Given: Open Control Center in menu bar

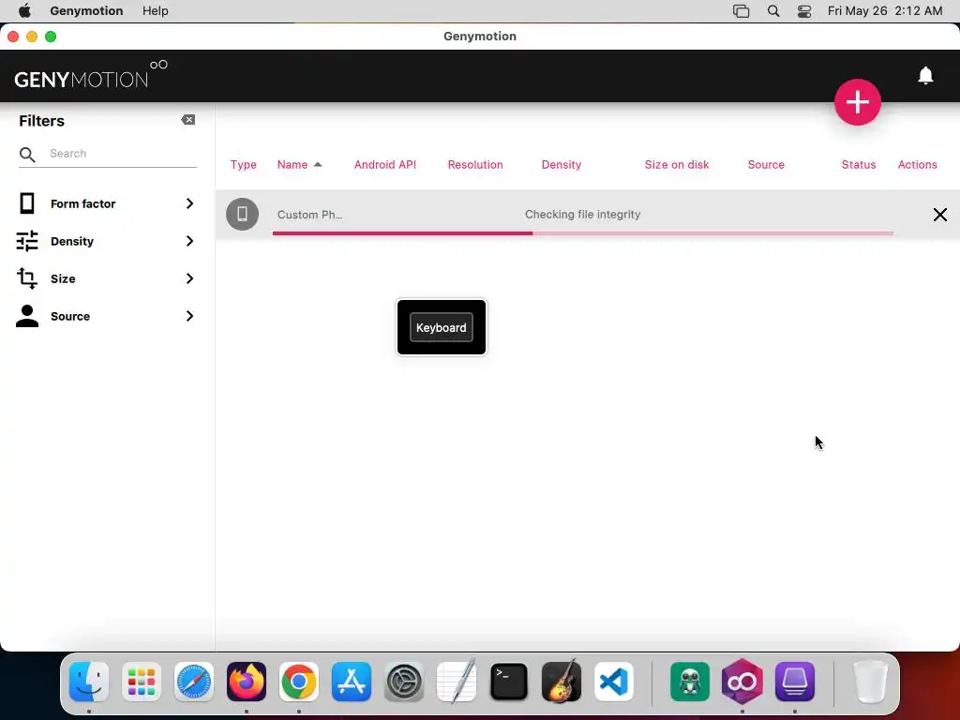Looking at the screenshot, I should [804, 11].
